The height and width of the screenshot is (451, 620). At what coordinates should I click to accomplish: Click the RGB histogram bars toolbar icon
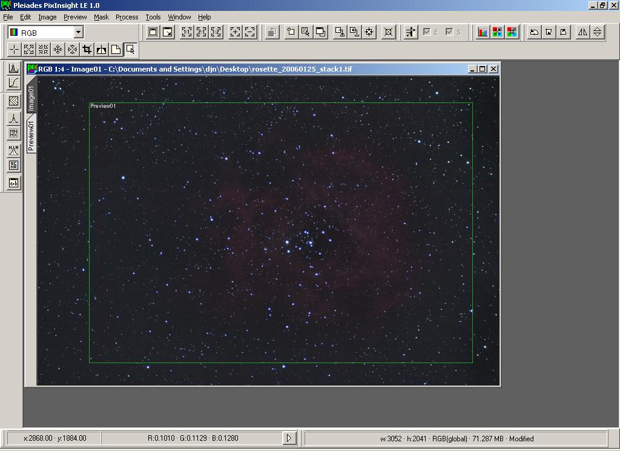point(483,32)
